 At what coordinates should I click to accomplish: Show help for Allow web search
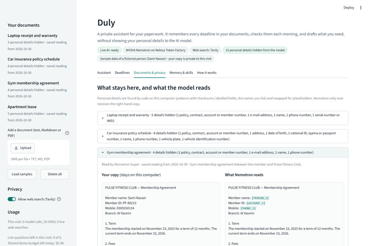coord(59,199)
